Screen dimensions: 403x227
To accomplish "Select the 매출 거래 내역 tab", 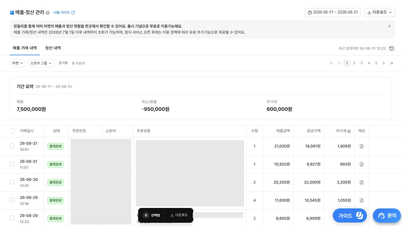I will (25, 48).
